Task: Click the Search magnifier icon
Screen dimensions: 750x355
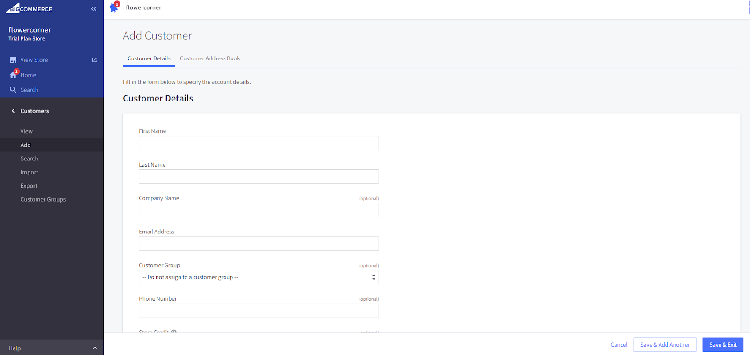Action: (x=13, y=90)
